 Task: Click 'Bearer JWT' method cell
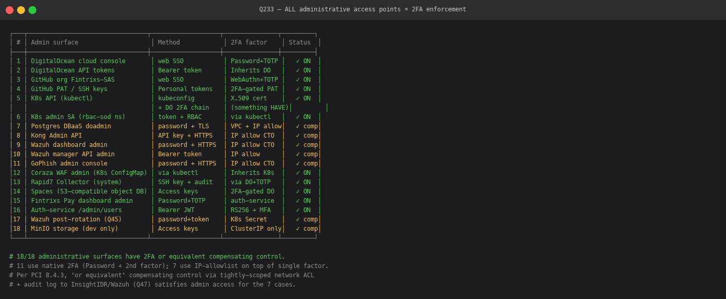pos(176,210)
